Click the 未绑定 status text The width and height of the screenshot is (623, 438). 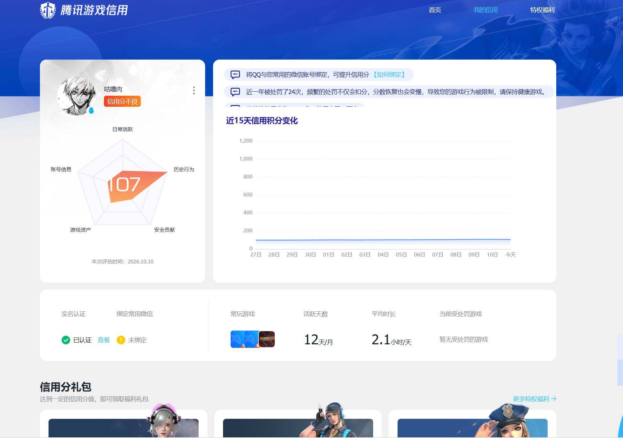(137, 340)
